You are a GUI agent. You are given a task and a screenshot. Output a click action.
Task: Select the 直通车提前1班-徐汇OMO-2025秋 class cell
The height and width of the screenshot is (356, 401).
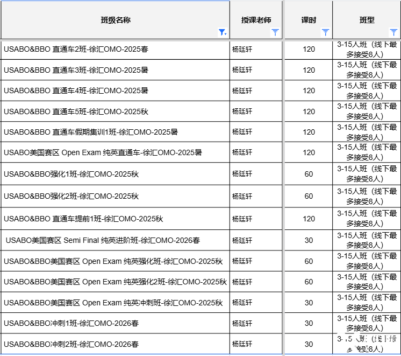[83, 219]
